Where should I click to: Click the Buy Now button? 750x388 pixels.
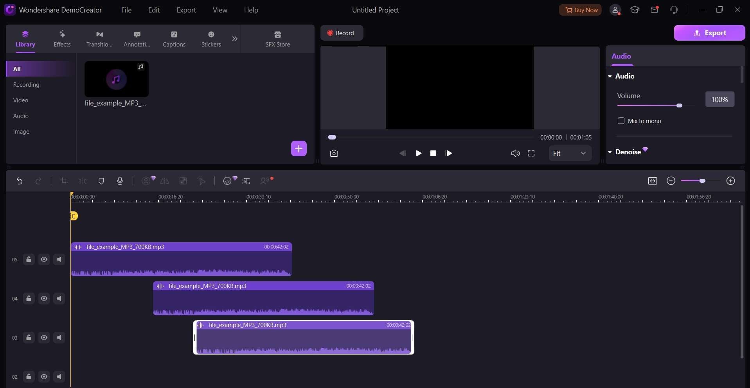(580, 10)
